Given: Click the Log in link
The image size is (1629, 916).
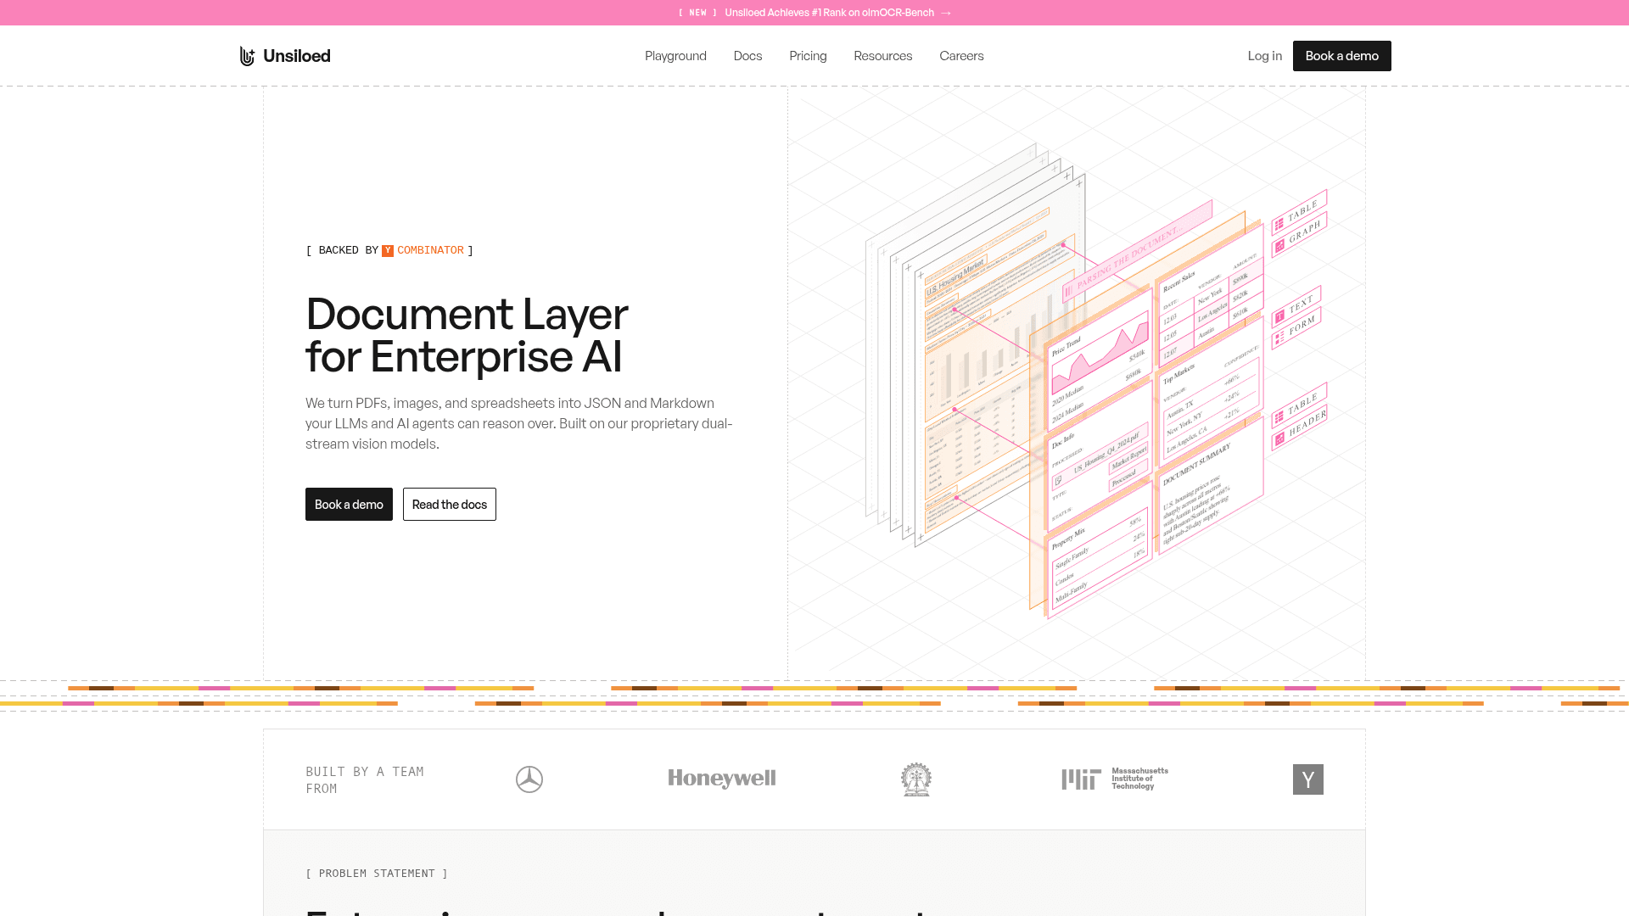Looking at the screenshot, I should [1265, 56].
